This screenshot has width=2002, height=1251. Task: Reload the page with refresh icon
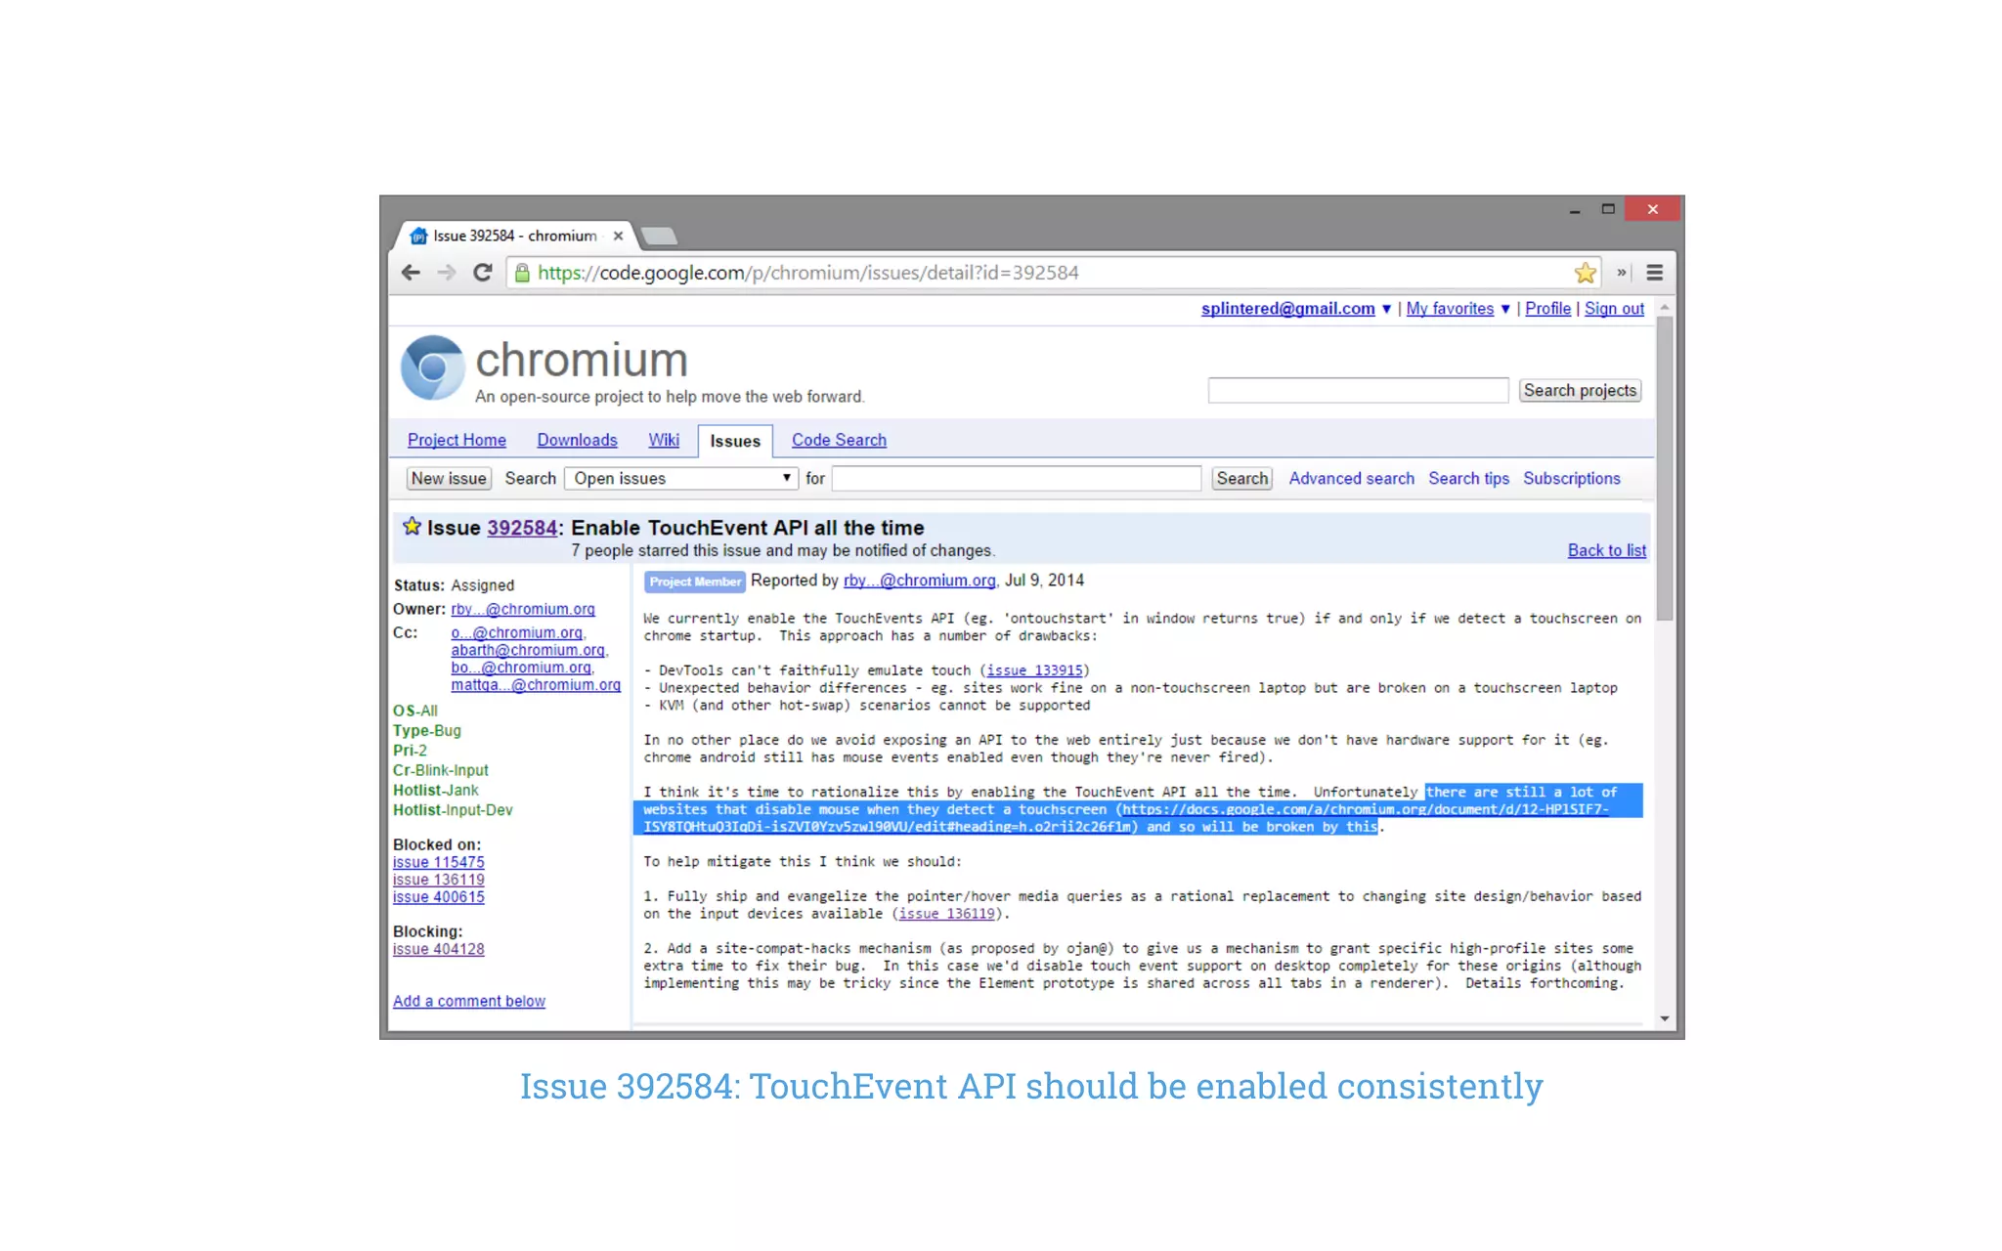click(x=483, y=273)
